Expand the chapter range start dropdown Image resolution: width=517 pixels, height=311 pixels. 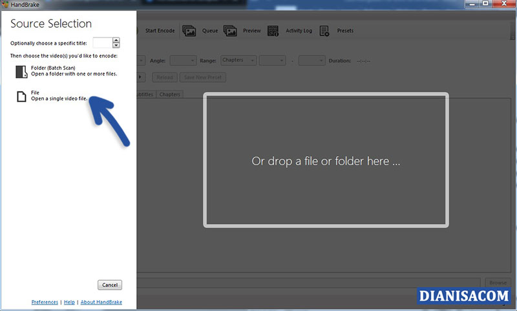[272, 61]
